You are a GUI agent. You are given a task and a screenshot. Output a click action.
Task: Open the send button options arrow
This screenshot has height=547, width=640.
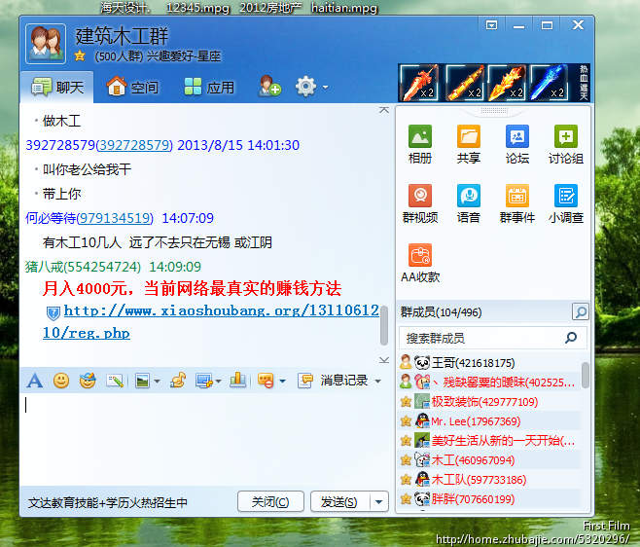pos(378,501)
